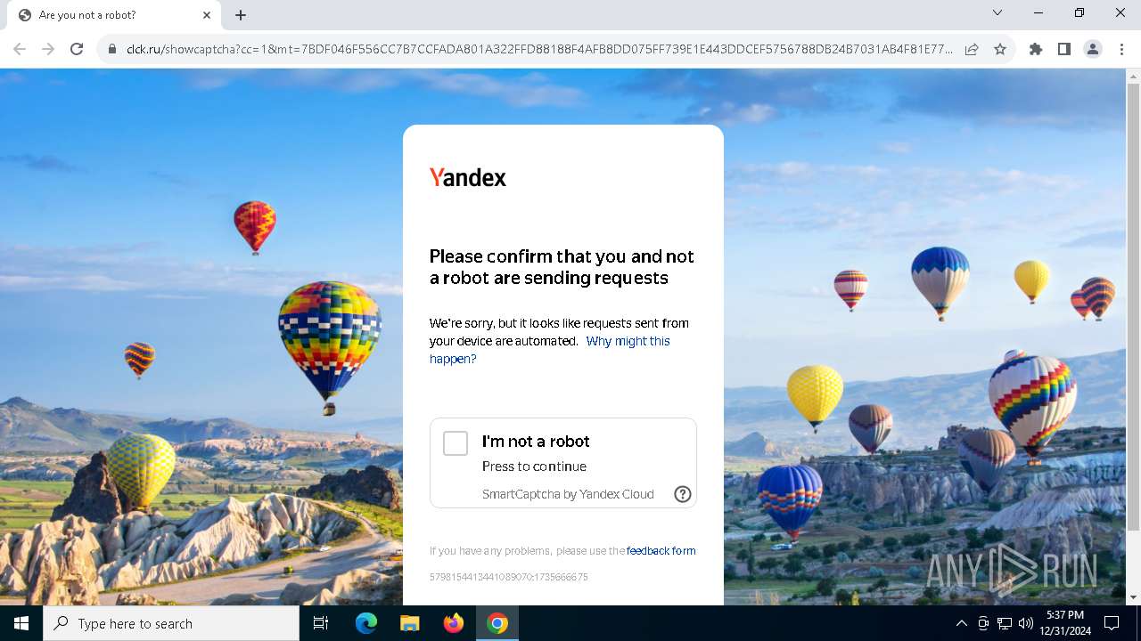
Task: Switch to Chrome on the taskbar
Action: (x=497, y=623)
